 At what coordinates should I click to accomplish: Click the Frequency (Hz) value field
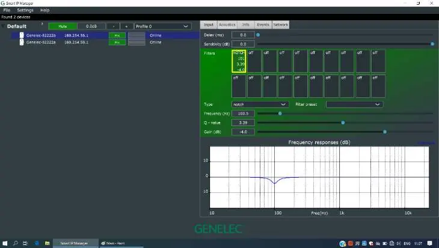pyautogui.click(x=243, y=113)
